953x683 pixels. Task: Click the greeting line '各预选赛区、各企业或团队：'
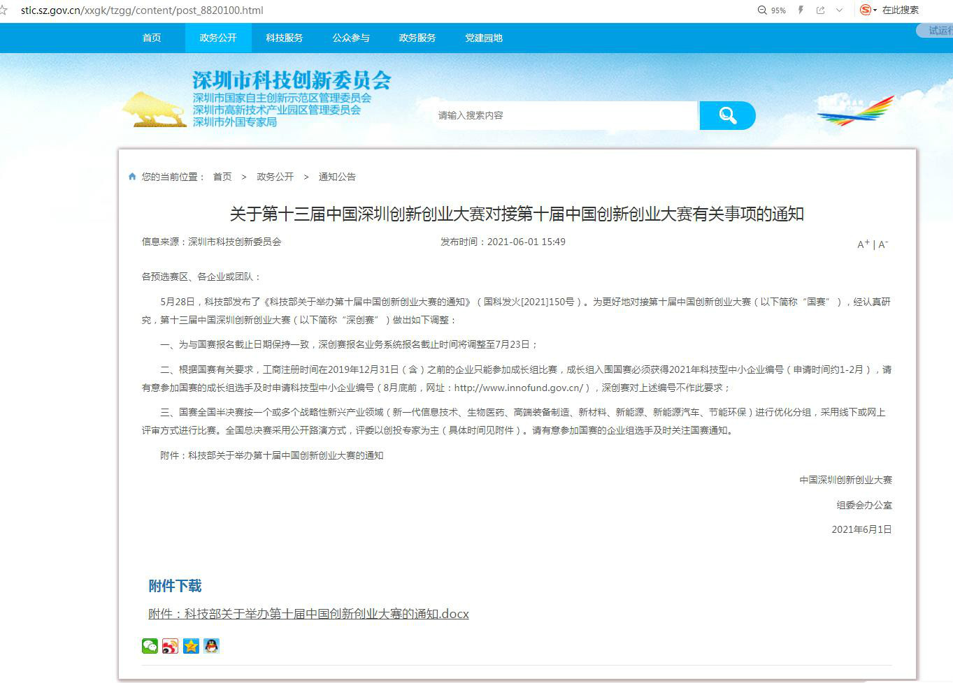pos(201,277)
